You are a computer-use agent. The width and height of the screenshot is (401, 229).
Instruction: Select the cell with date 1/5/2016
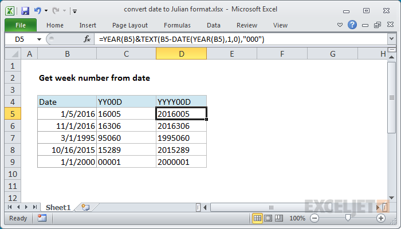[67, 114]
